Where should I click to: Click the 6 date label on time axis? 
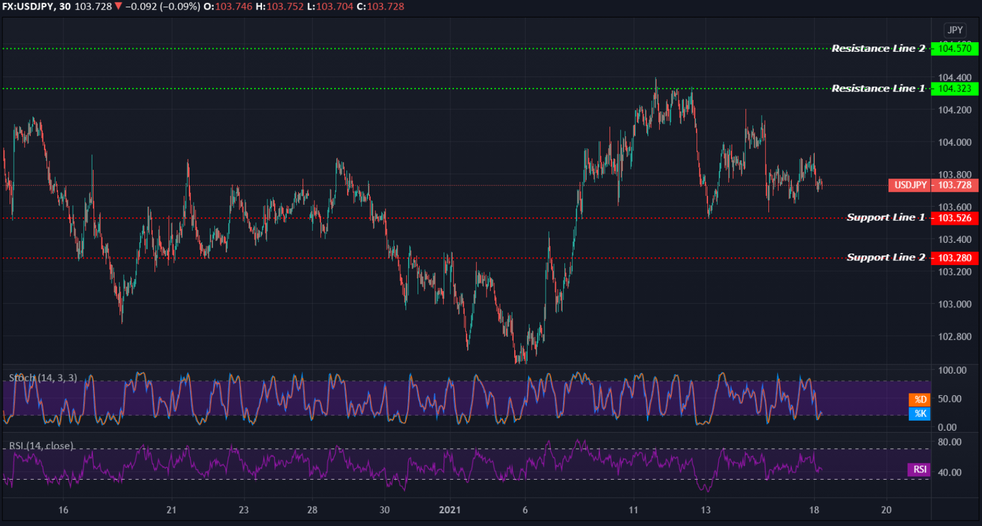click(x=525, y=510)
